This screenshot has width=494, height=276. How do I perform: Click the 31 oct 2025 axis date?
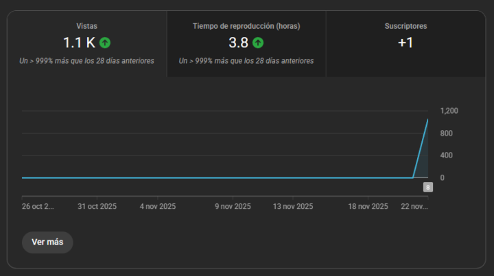[x=97, y=207]
